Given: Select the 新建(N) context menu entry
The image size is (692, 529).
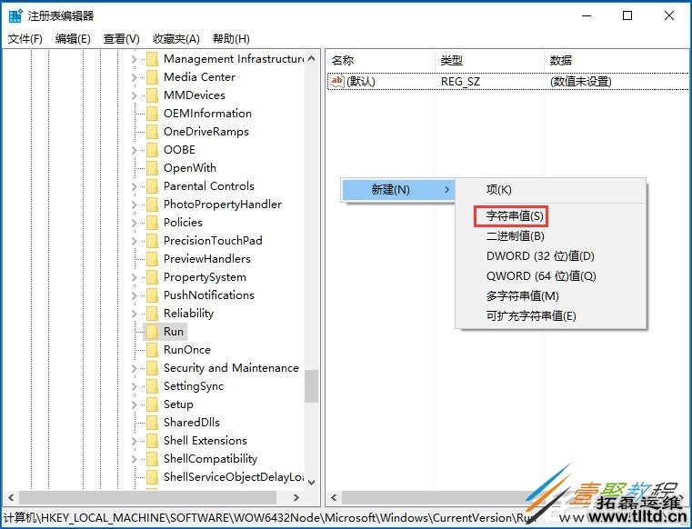Looking at the screenshot, I should pyautogui.click(x=397, y=190).
